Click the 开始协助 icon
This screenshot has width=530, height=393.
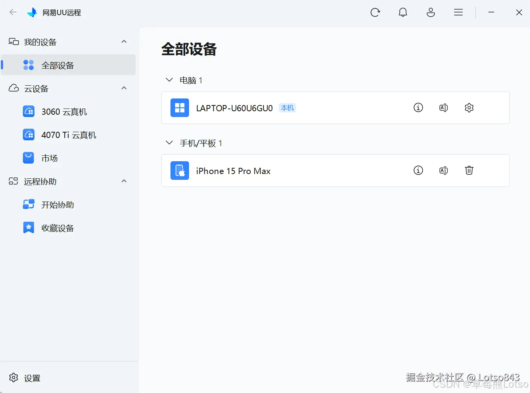(29, 205)
